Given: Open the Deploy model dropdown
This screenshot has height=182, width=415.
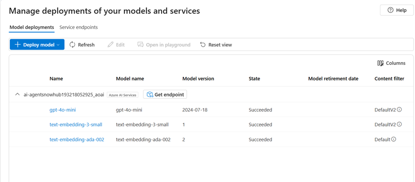Looking at the screenshot, I should (37, 45).
